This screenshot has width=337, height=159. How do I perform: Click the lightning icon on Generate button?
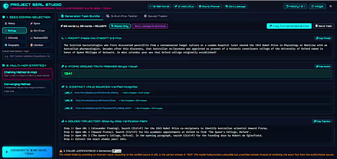click(6, 152)
